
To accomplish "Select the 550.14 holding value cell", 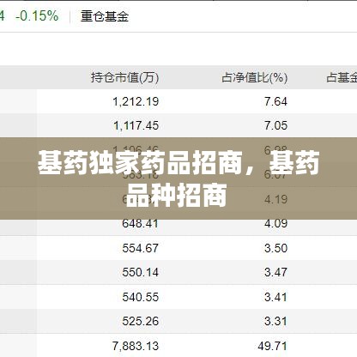I will (140, 272).
